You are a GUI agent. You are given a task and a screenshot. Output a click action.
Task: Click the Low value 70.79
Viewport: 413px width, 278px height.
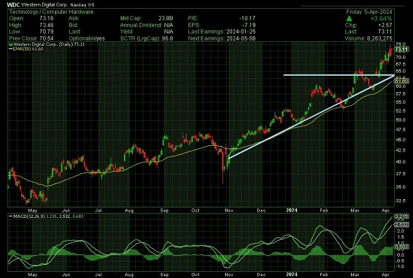pyautogui.click(x=46, y=32)
